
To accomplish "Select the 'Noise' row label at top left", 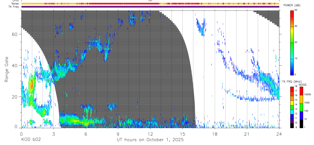I will coord(15,4).
